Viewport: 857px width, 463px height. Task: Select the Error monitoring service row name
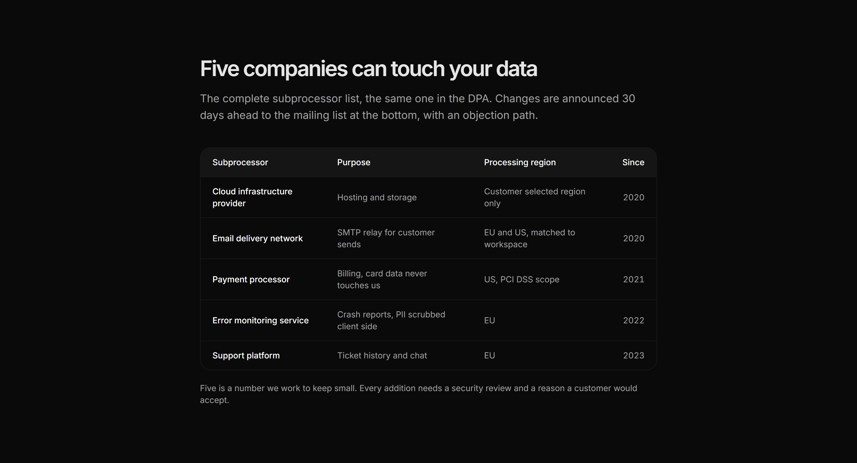(x=260, y=321)
